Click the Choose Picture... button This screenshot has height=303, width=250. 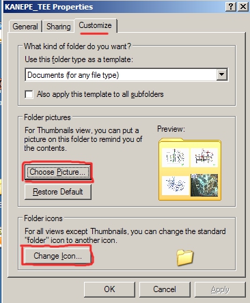57,172
